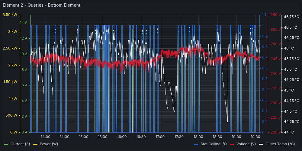Click the 17:00 time axis label
The height and width of the screenshot is (151, 302).
click(x=160, y=137)
